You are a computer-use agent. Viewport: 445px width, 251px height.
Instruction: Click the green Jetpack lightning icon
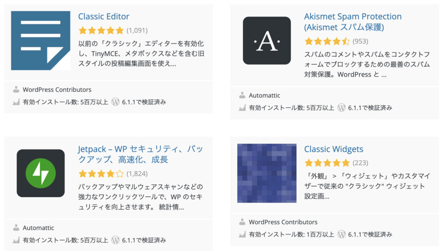pos(40,173)
